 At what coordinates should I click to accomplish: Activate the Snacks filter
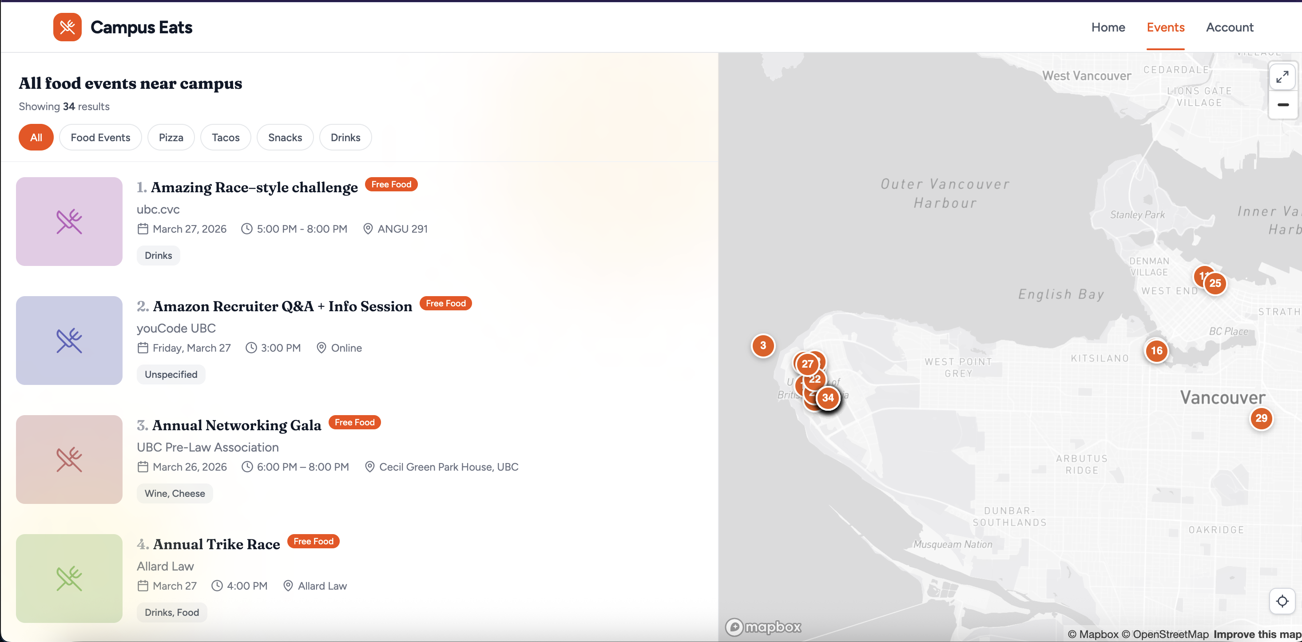285,138
